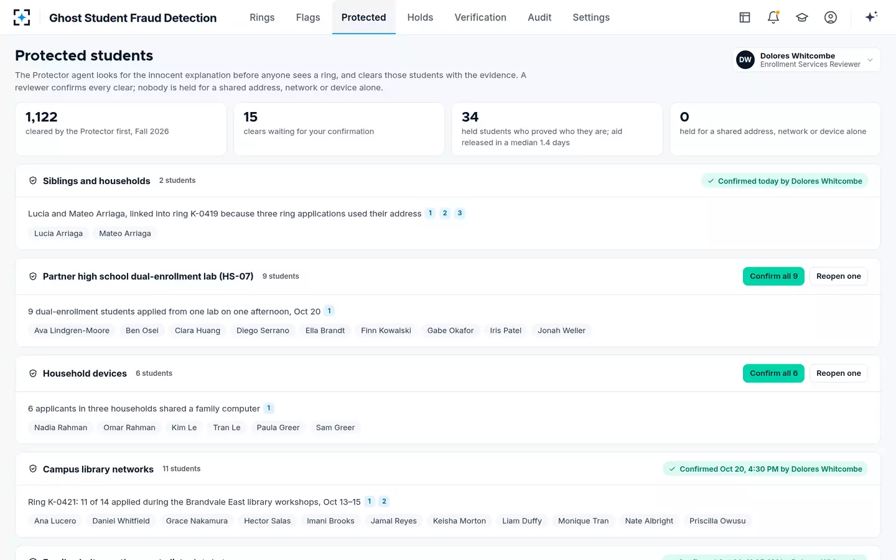Open the Verification tab

(x=480, y=17)
